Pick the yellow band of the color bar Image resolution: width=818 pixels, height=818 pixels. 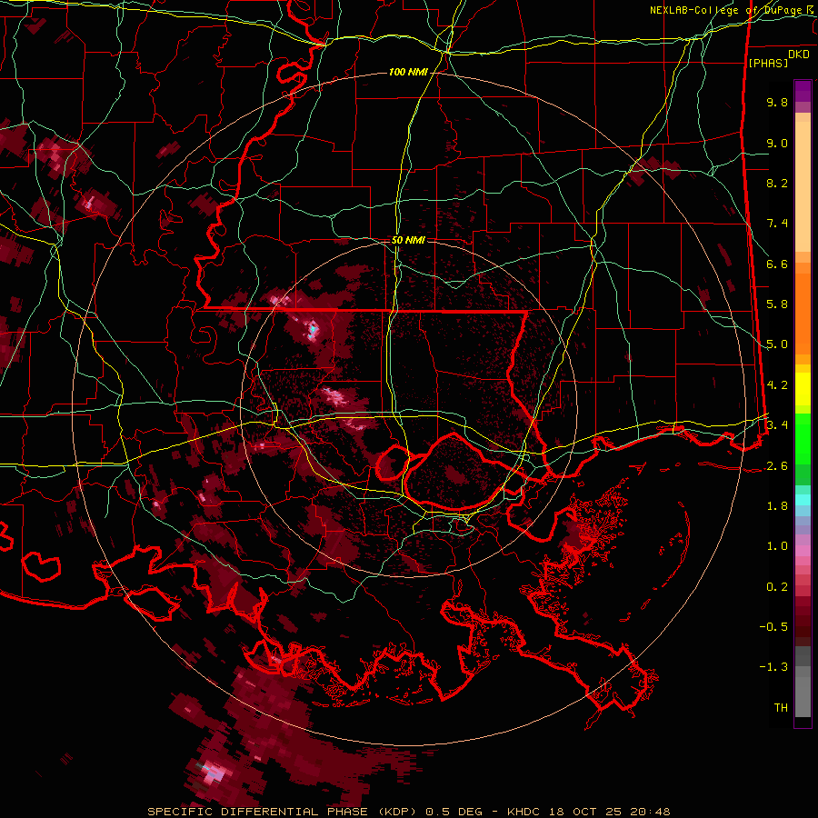pos(803,389)
